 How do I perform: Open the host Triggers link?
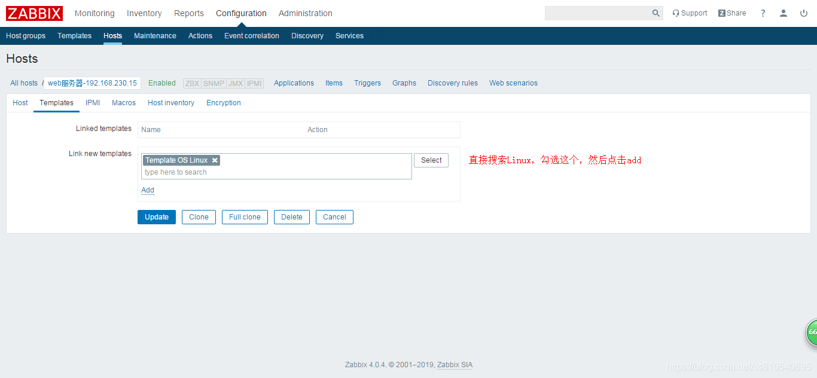[367, 83]
